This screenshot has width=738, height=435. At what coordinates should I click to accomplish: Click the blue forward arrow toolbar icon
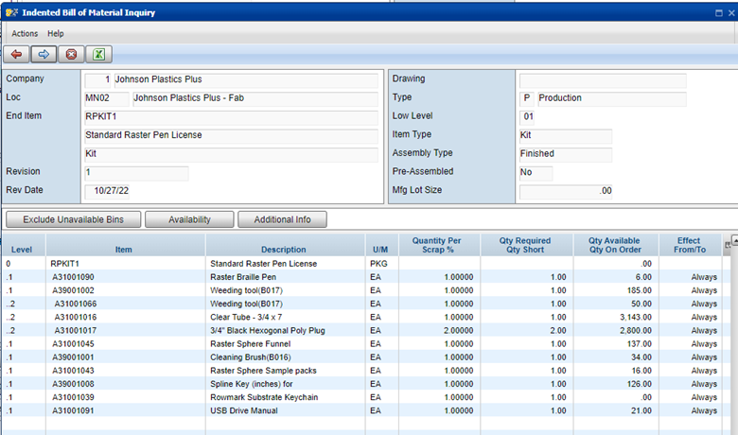pos(44,55)
